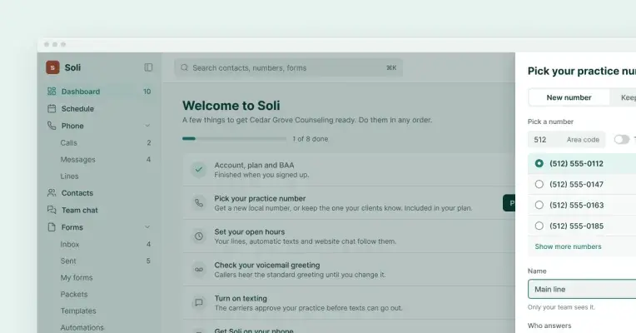
Task: Click the search magnifier icon
Action: [x=185, y=67]
